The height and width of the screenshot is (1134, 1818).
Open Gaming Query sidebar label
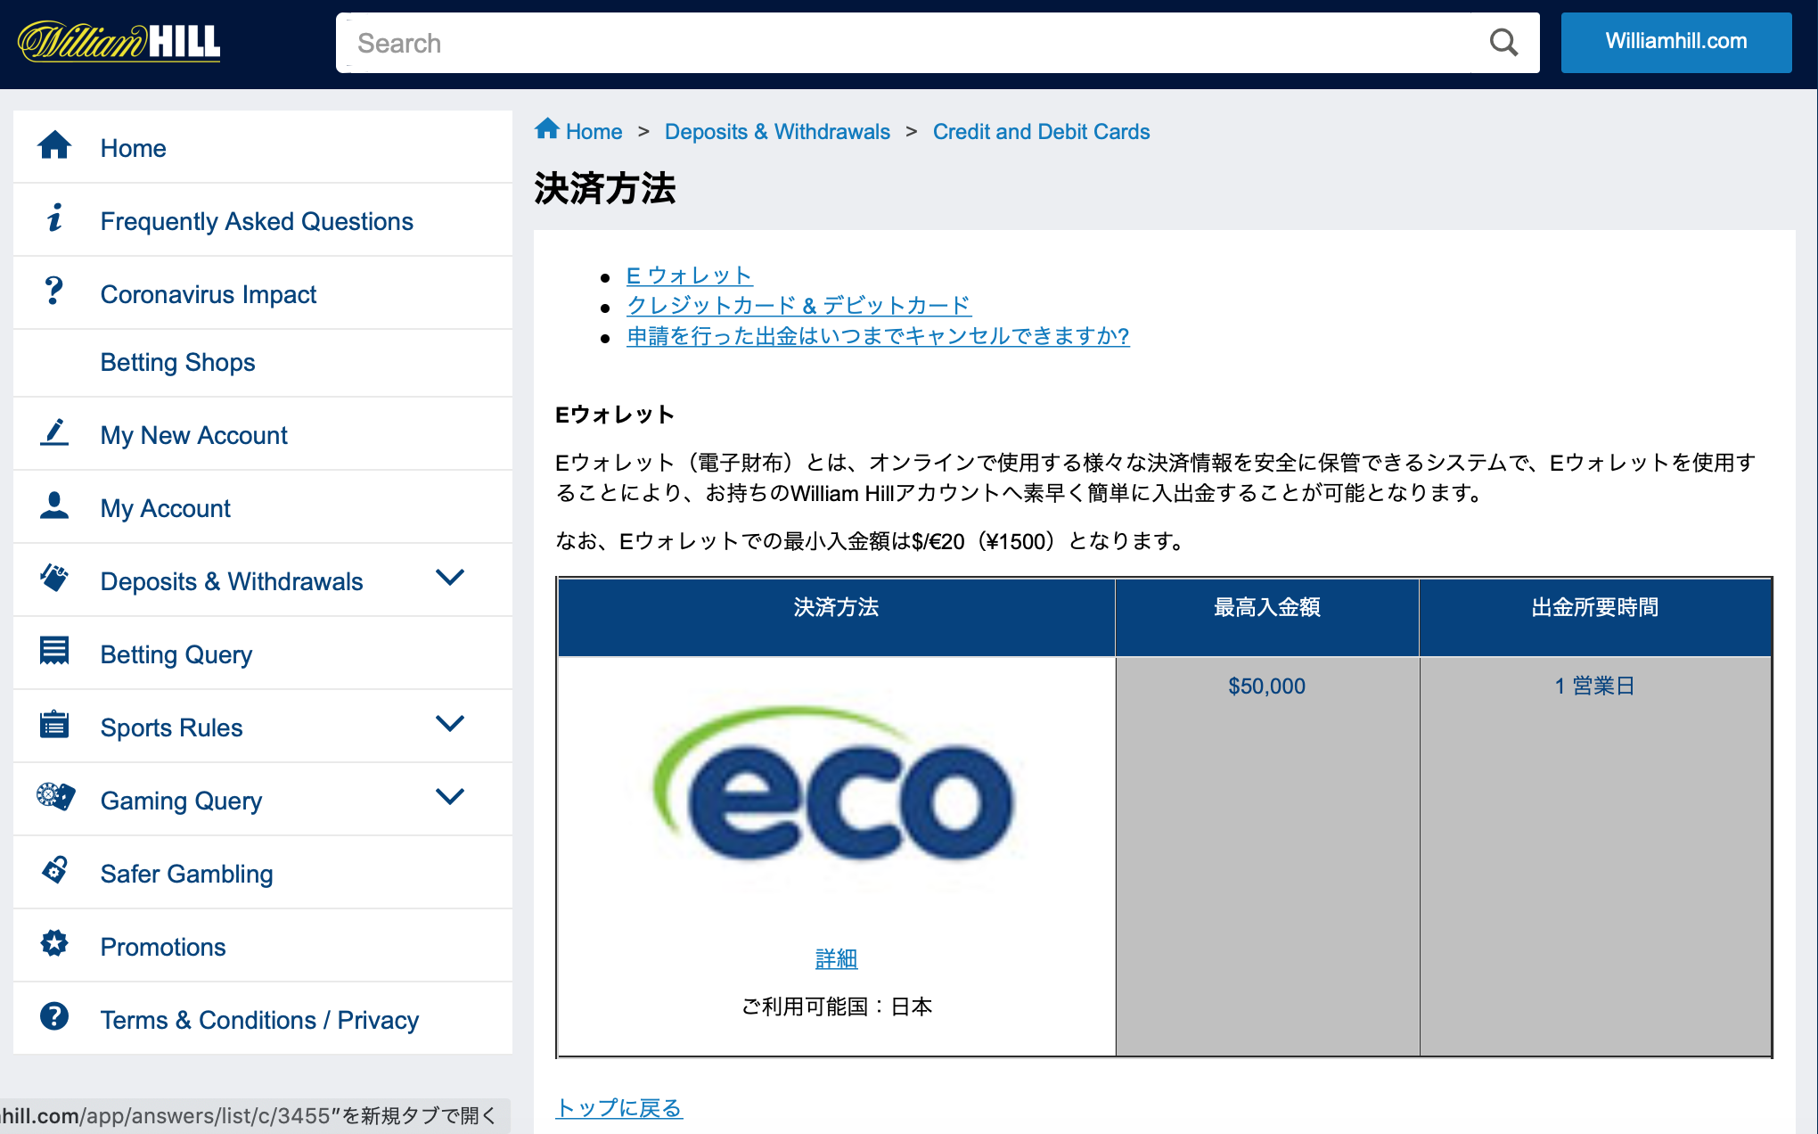[x=181, y=801]
